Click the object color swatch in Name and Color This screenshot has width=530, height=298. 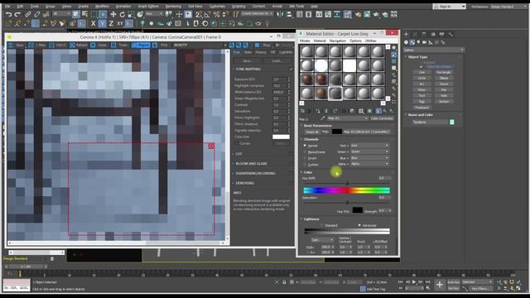coord(452,122)
